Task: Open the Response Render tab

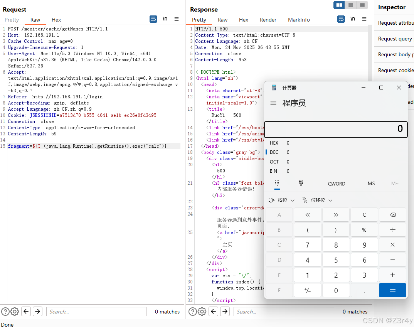Action: click(x=268, y=20)
